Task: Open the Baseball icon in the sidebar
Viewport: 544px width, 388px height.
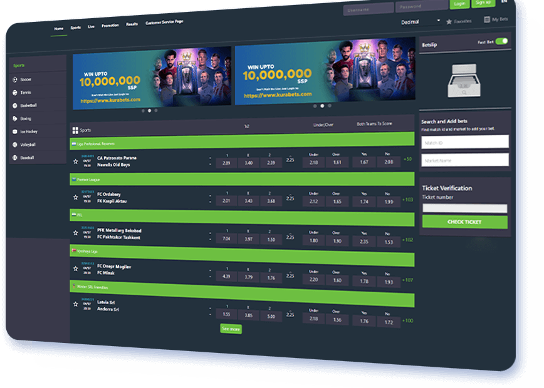Action: [15, 158]
